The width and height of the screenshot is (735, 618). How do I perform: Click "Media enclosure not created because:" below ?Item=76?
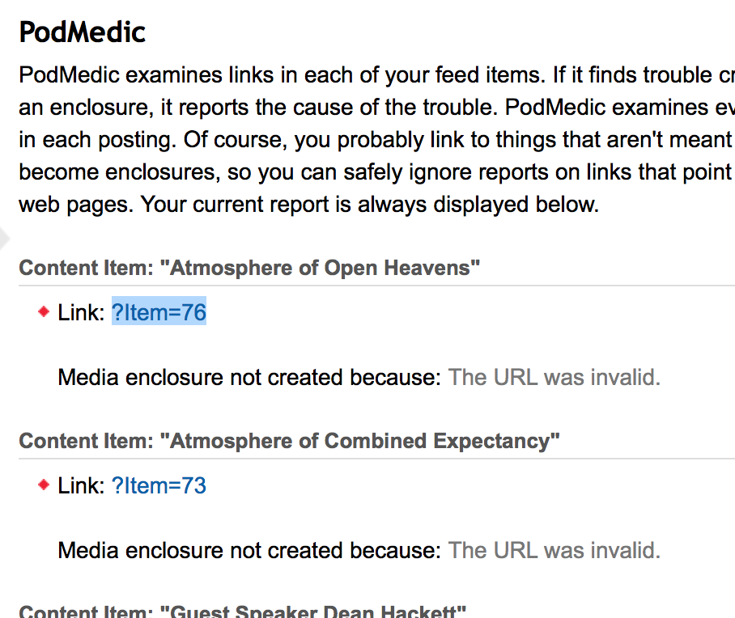(x=249, y=377)
